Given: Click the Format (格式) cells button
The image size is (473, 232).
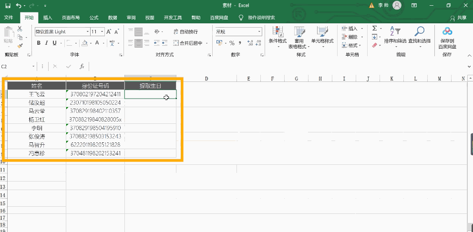Looking at the screenshot, I should (x=350, y=46).
